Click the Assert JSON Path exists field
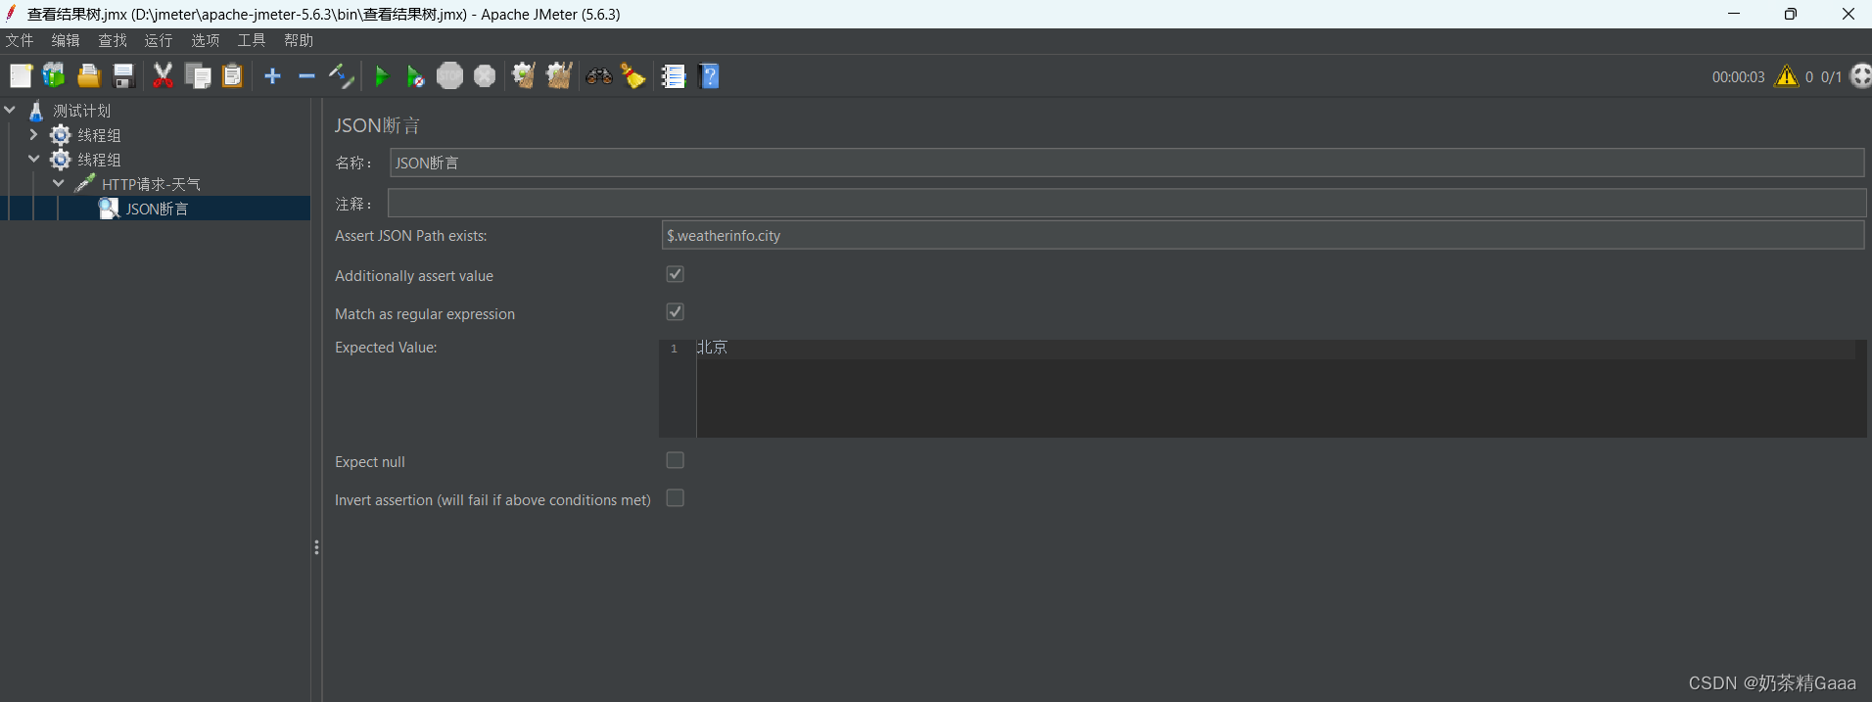Screen dimensions: 1872x702 click(1263, 235)
